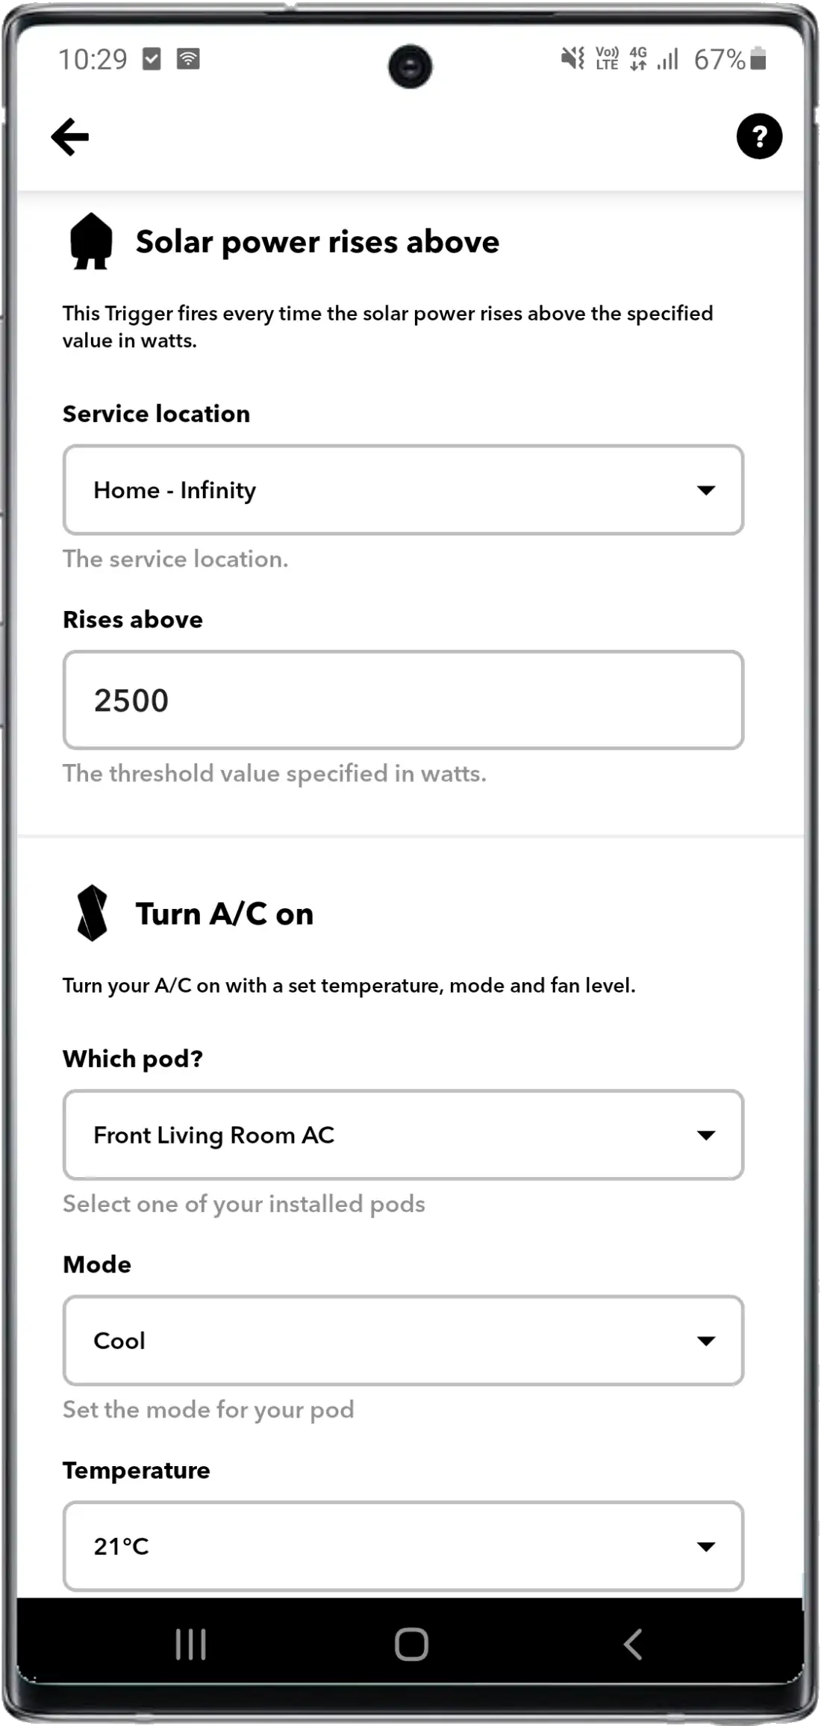Tap the Wi-Fi cast status icon
The height and width of the screenshot is (1726, 821).
tap(188, 58)
